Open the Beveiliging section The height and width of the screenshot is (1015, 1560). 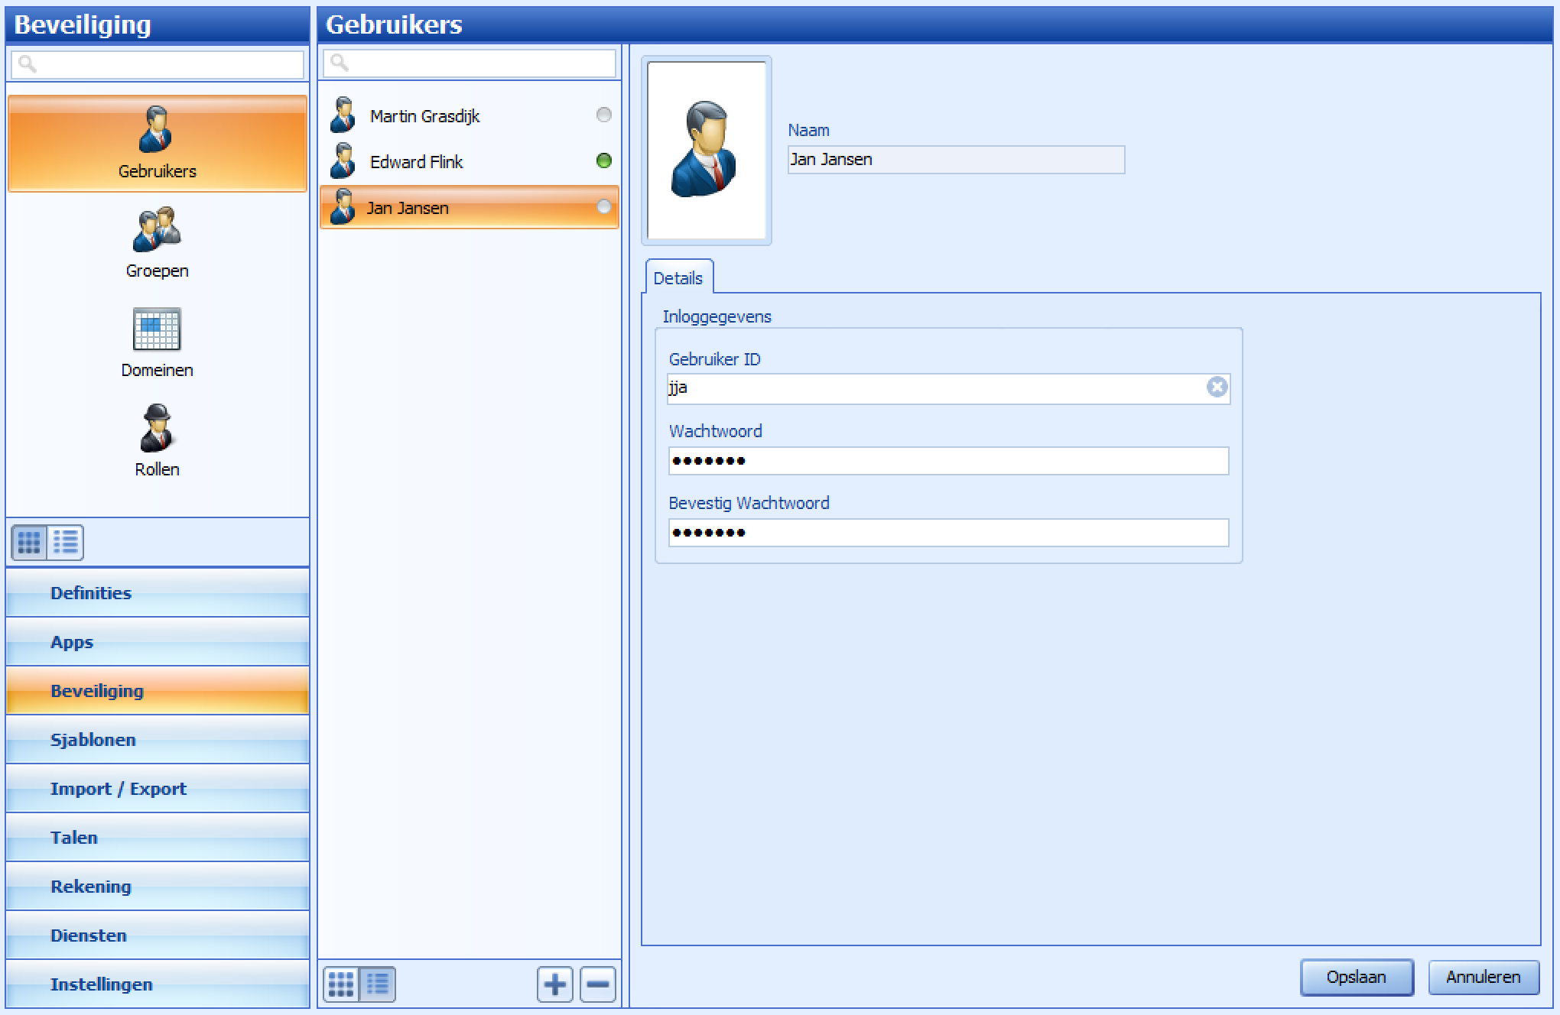(x=157, y=691)
